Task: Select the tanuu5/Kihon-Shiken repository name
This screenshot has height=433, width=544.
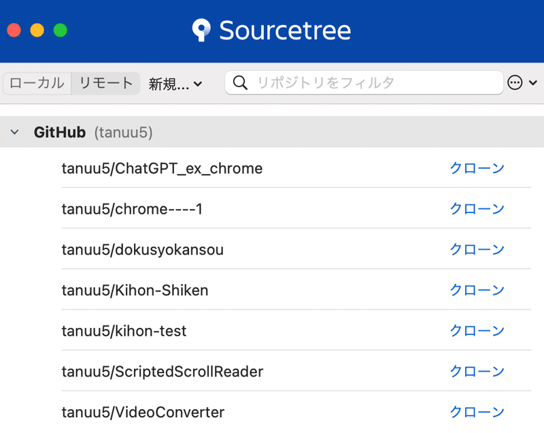Action: pos(135,291)
